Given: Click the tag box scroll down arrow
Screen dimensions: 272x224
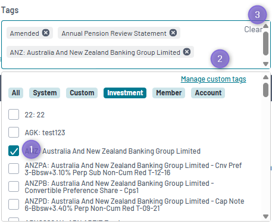Looking at the screenshot, I should 265,64.
